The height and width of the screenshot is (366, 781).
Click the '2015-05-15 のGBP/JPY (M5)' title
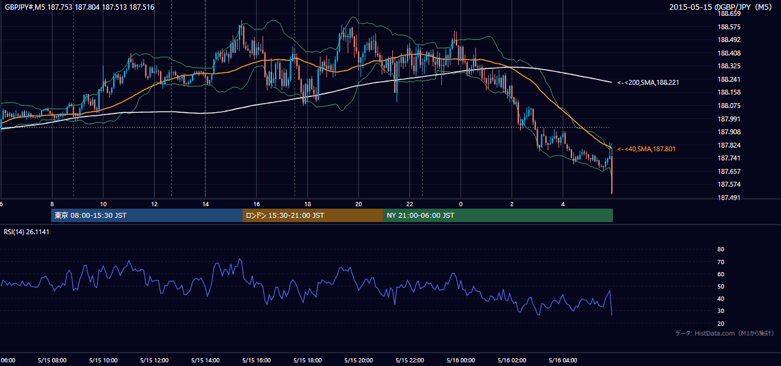(722, 7)
